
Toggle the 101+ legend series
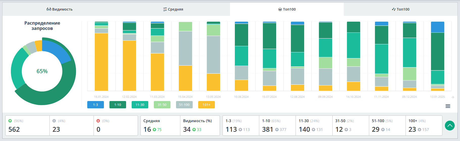pyautogui.click(x=207, y=105)
